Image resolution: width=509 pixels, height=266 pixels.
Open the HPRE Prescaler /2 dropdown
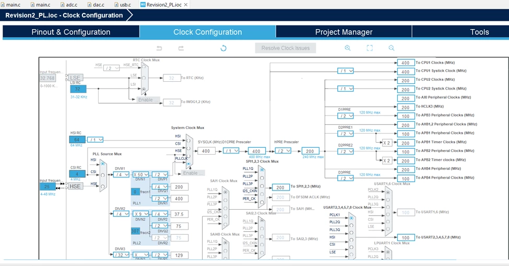(283, 151)
